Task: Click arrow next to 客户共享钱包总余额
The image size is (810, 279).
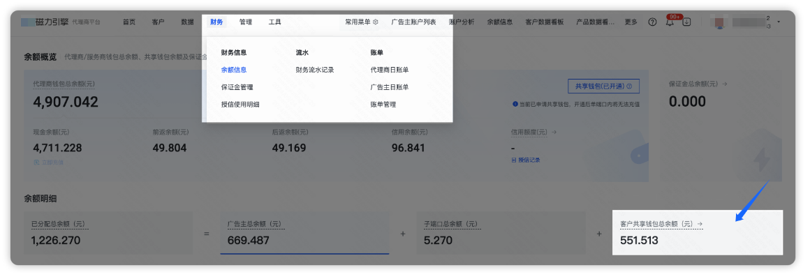Action: 700,224
